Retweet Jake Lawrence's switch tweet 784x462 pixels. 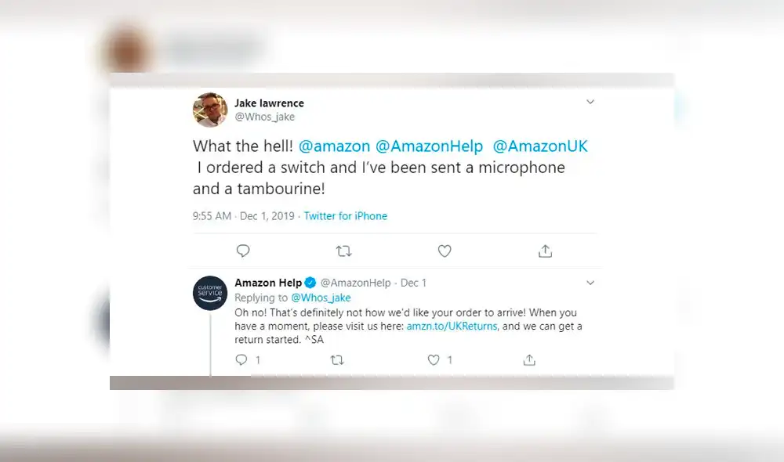[344, 251]
